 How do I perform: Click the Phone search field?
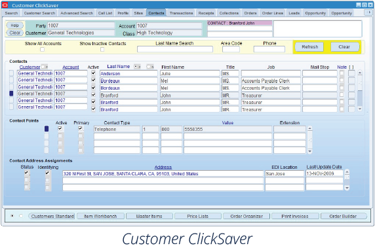[x=269, y=49]
